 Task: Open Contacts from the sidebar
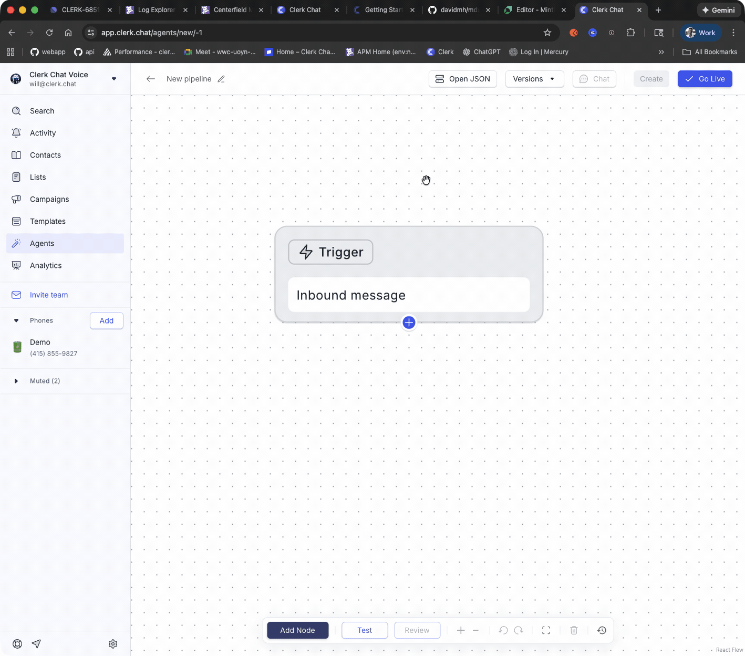[x=45, y=155]
